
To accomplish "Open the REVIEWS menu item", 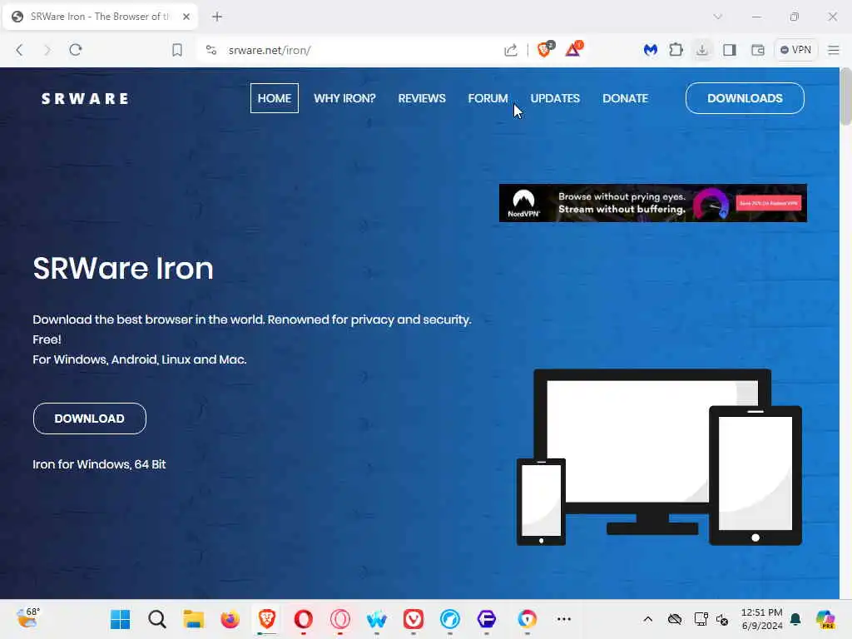I will click(x=422, y=98).
